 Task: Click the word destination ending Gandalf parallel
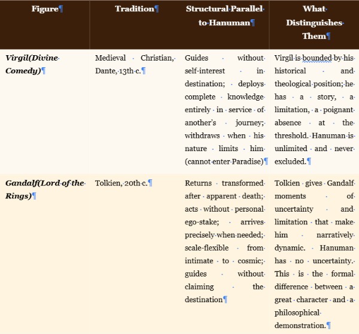point(203,300)
